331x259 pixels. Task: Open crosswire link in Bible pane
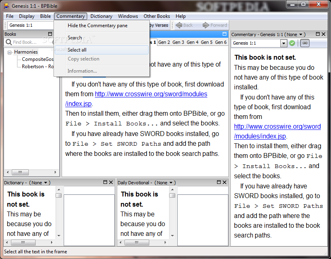(x=151, y=94)
